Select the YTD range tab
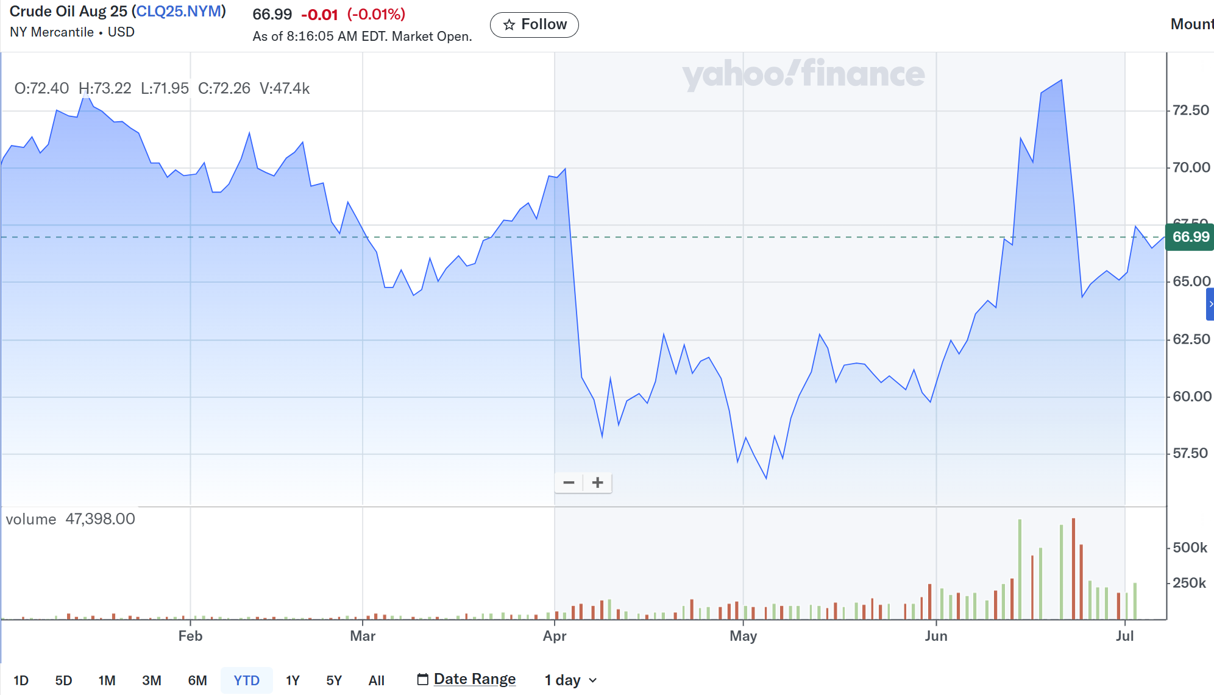The height and width of the screenshot is (695, 1214). [x=246, y=680]
